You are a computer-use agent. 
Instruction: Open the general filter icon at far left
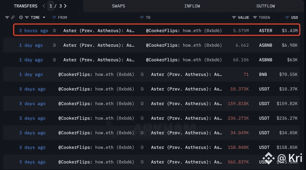7,18
